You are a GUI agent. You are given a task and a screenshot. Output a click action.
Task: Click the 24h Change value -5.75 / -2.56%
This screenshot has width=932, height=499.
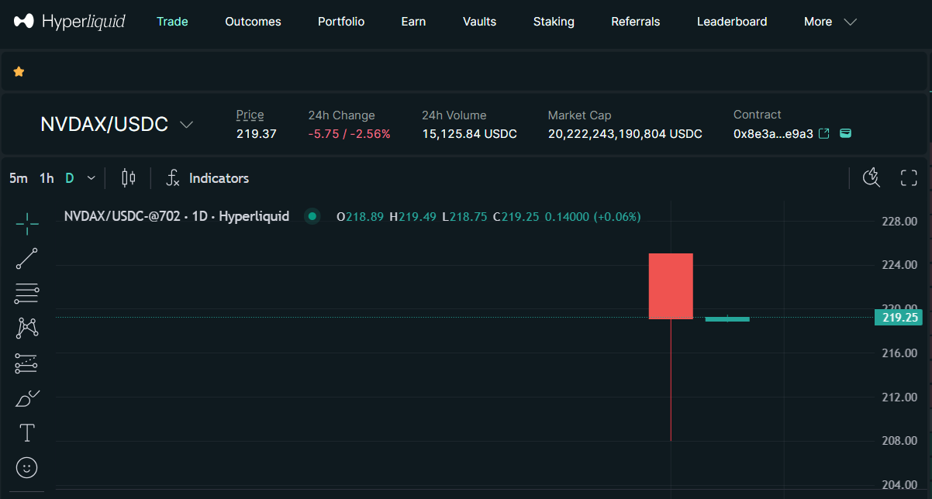[x=349, y=134]
